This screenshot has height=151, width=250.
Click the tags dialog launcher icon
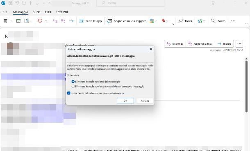(173, 24)
